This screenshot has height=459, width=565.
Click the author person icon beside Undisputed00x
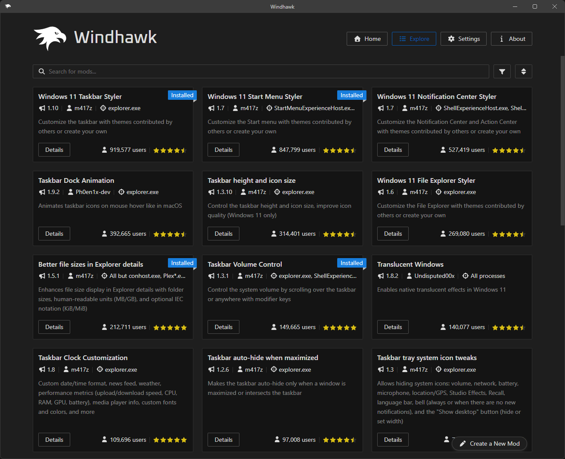click(410, 276)
